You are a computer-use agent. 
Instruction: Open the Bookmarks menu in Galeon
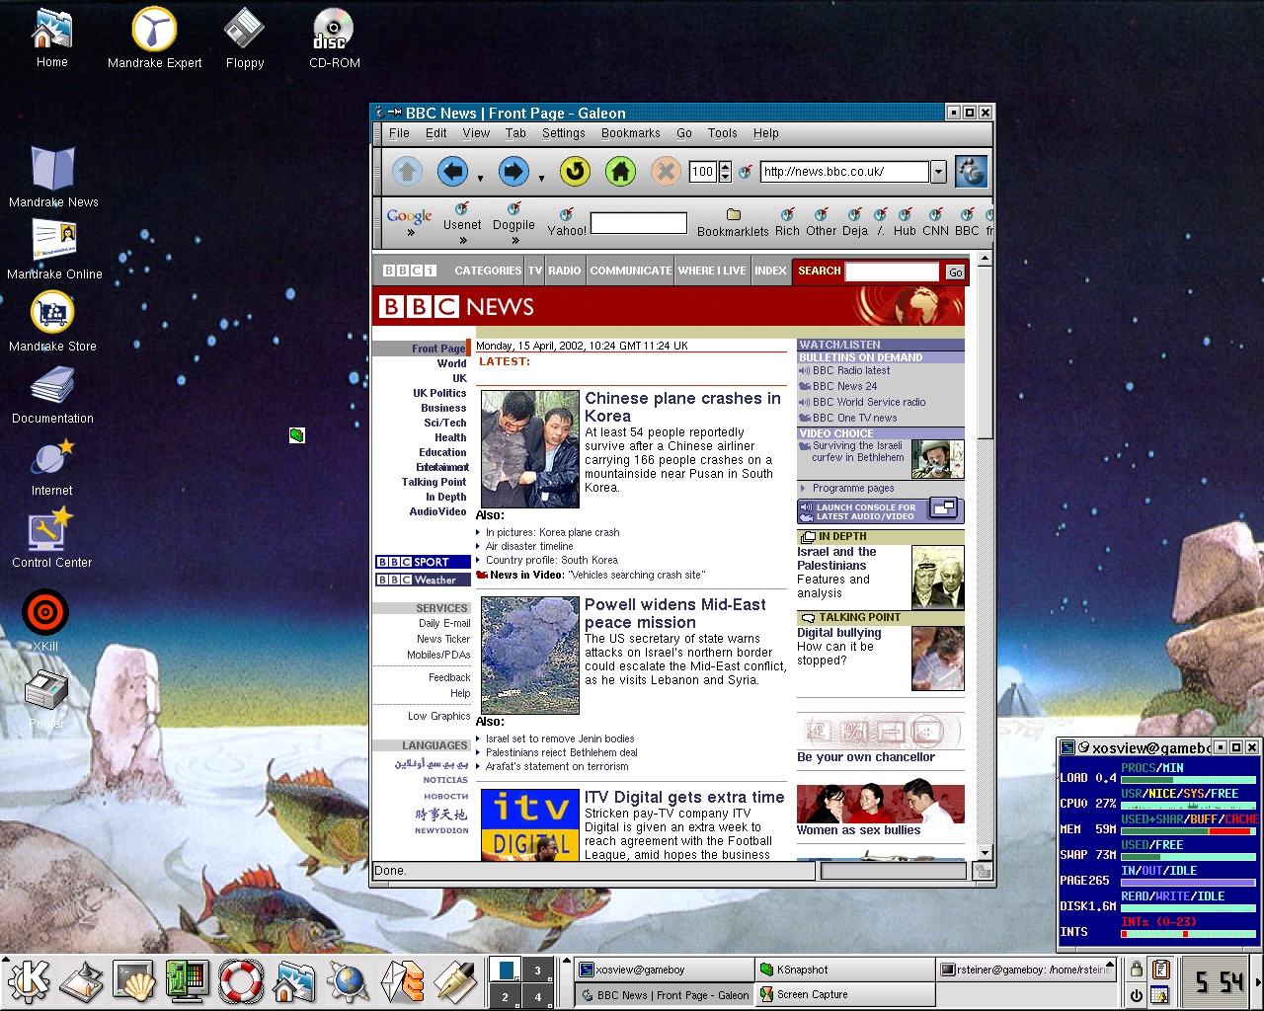tap(631, 133)
